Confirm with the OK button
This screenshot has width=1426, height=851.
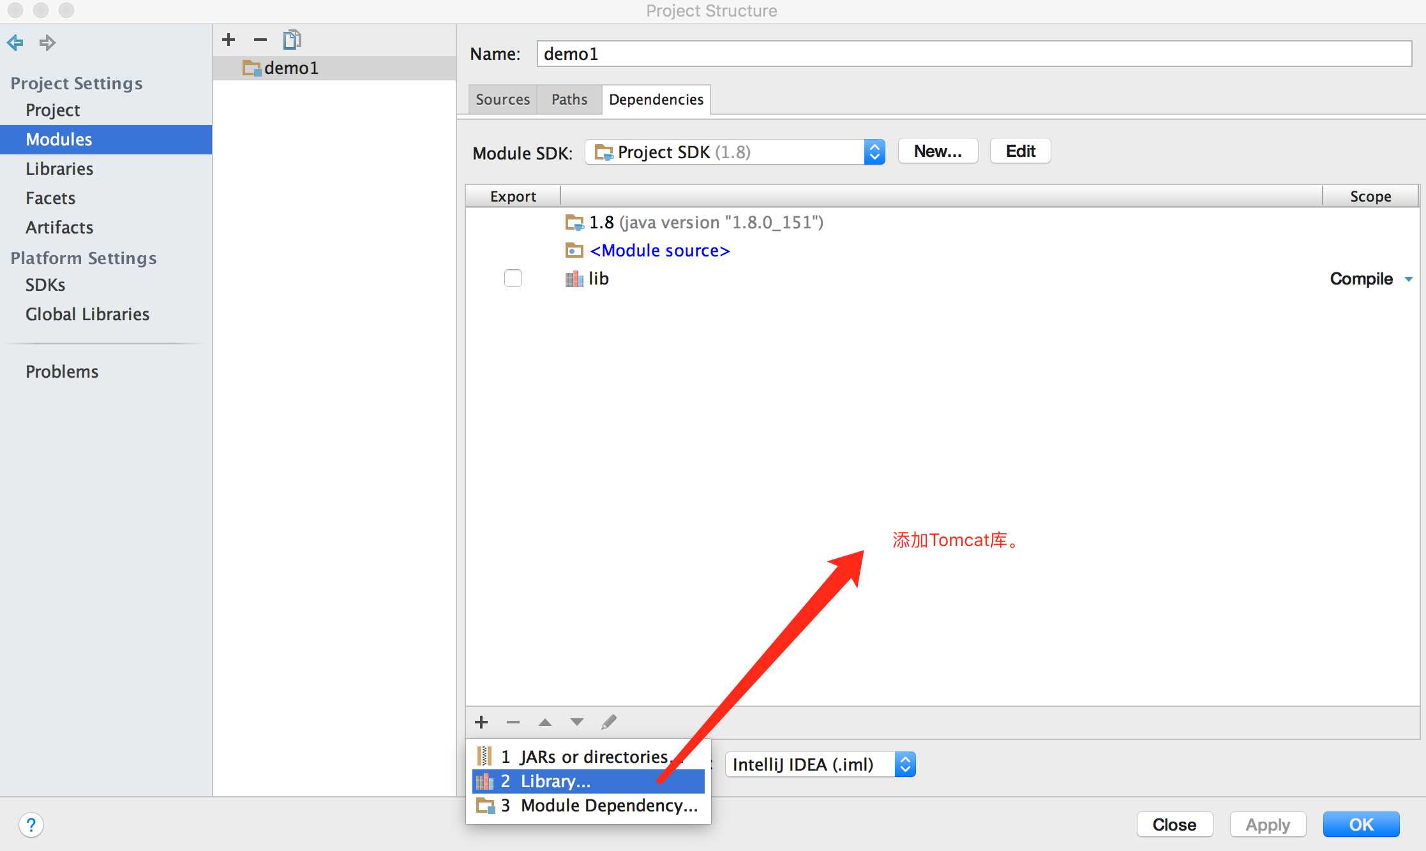pyautogui.click(x=1361, y=825)
